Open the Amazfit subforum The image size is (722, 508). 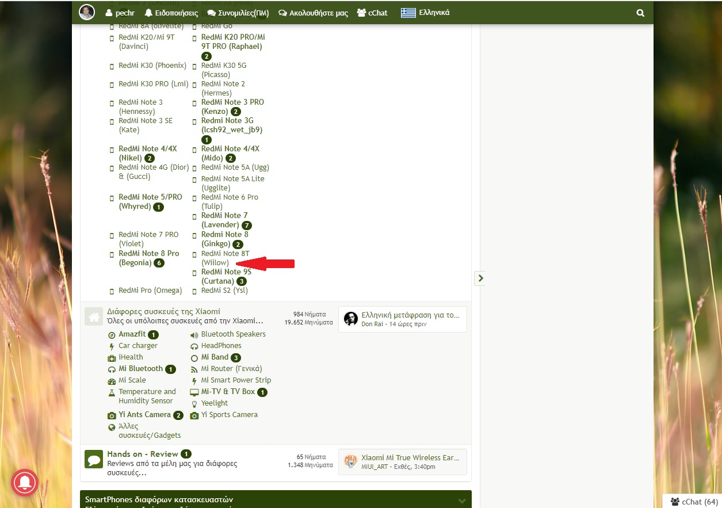(132, 334)
